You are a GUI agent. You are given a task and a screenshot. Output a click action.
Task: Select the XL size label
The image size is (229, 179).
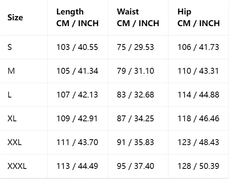(12, 119)
